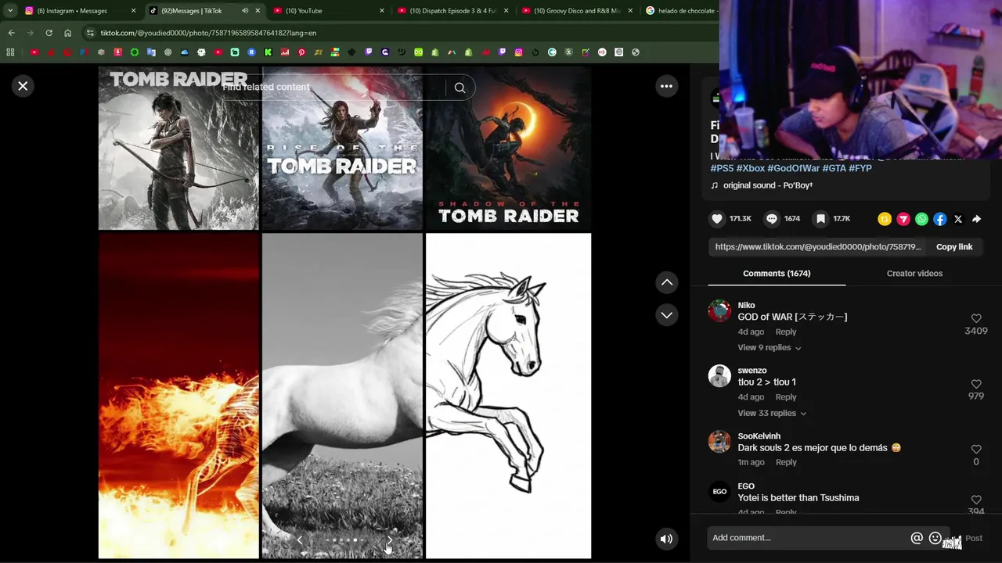Screen dimensions: 1002x563
Task: Reply to Niko's comment
Action: click(786, 332)
